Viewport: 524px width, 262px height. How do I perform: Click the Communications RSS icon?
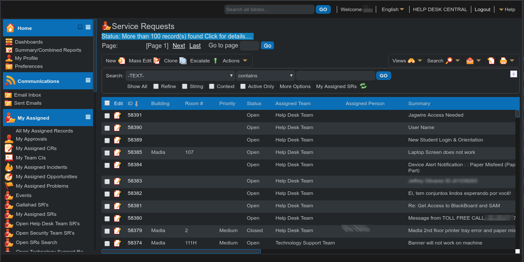10,81
